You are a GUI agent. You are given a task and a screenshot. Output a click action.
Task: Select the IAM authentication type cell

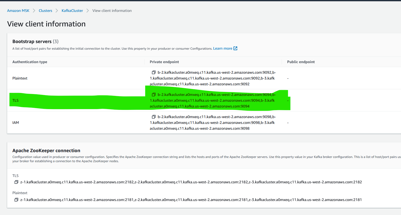[16, 123]
